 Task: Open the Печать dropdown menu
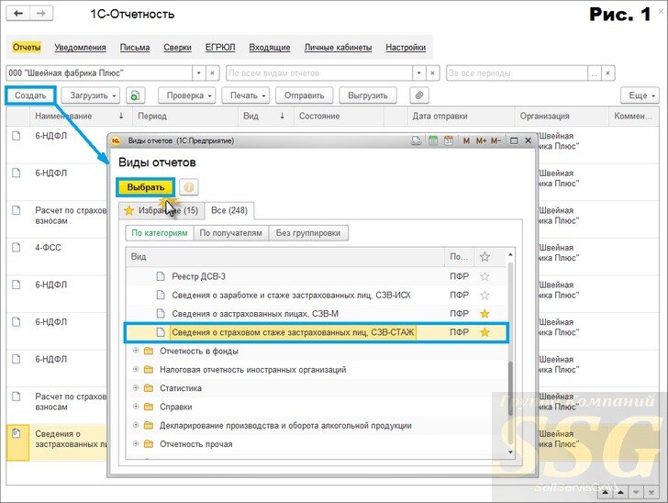(246, 95)
